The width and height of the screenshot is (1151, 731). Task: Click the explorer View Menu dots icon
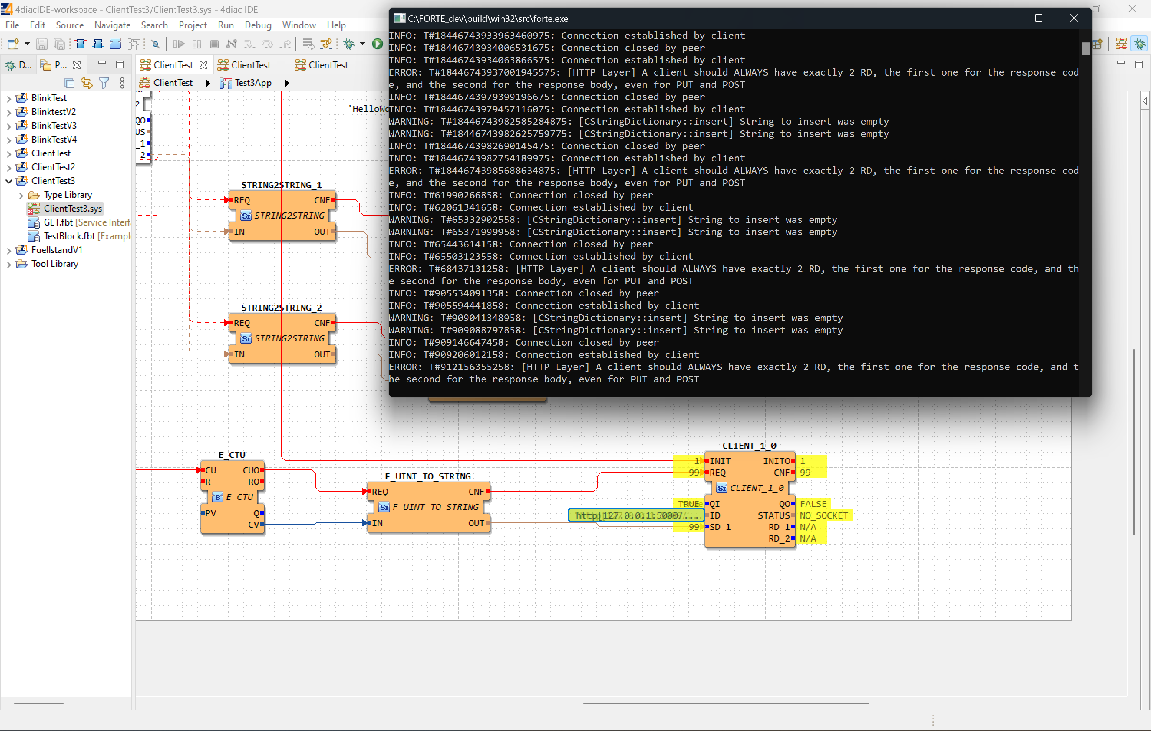[122, 83]
